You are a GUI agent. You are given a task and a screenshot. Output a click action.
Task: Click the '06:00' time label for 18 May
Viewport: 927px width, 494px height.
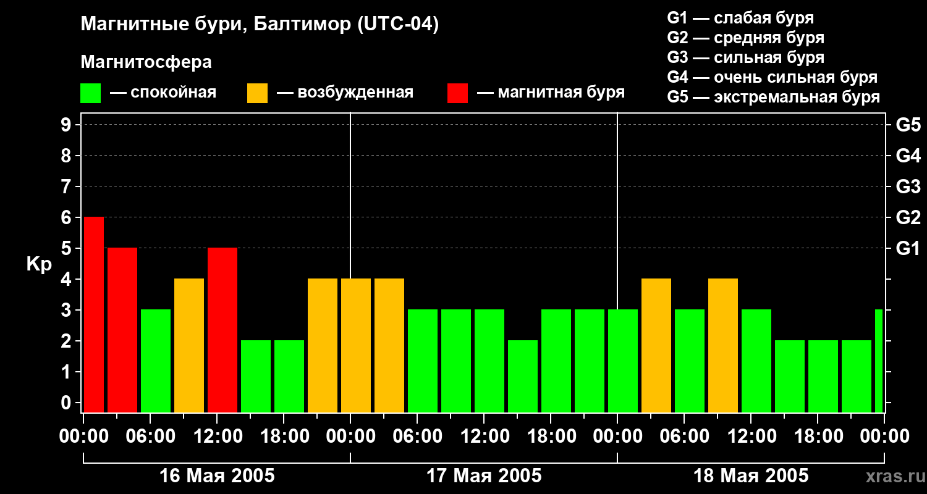[684, 436]
